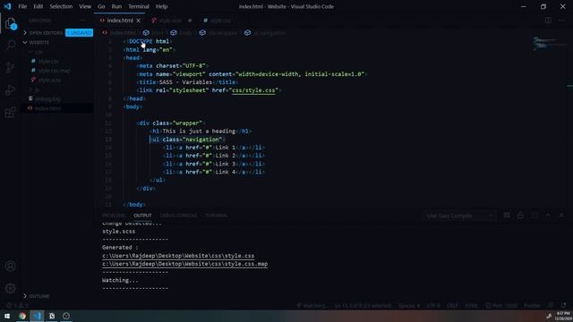The image size is (573, 322).
Task: Change line endings via CRLF
Action: click(452, 306)
